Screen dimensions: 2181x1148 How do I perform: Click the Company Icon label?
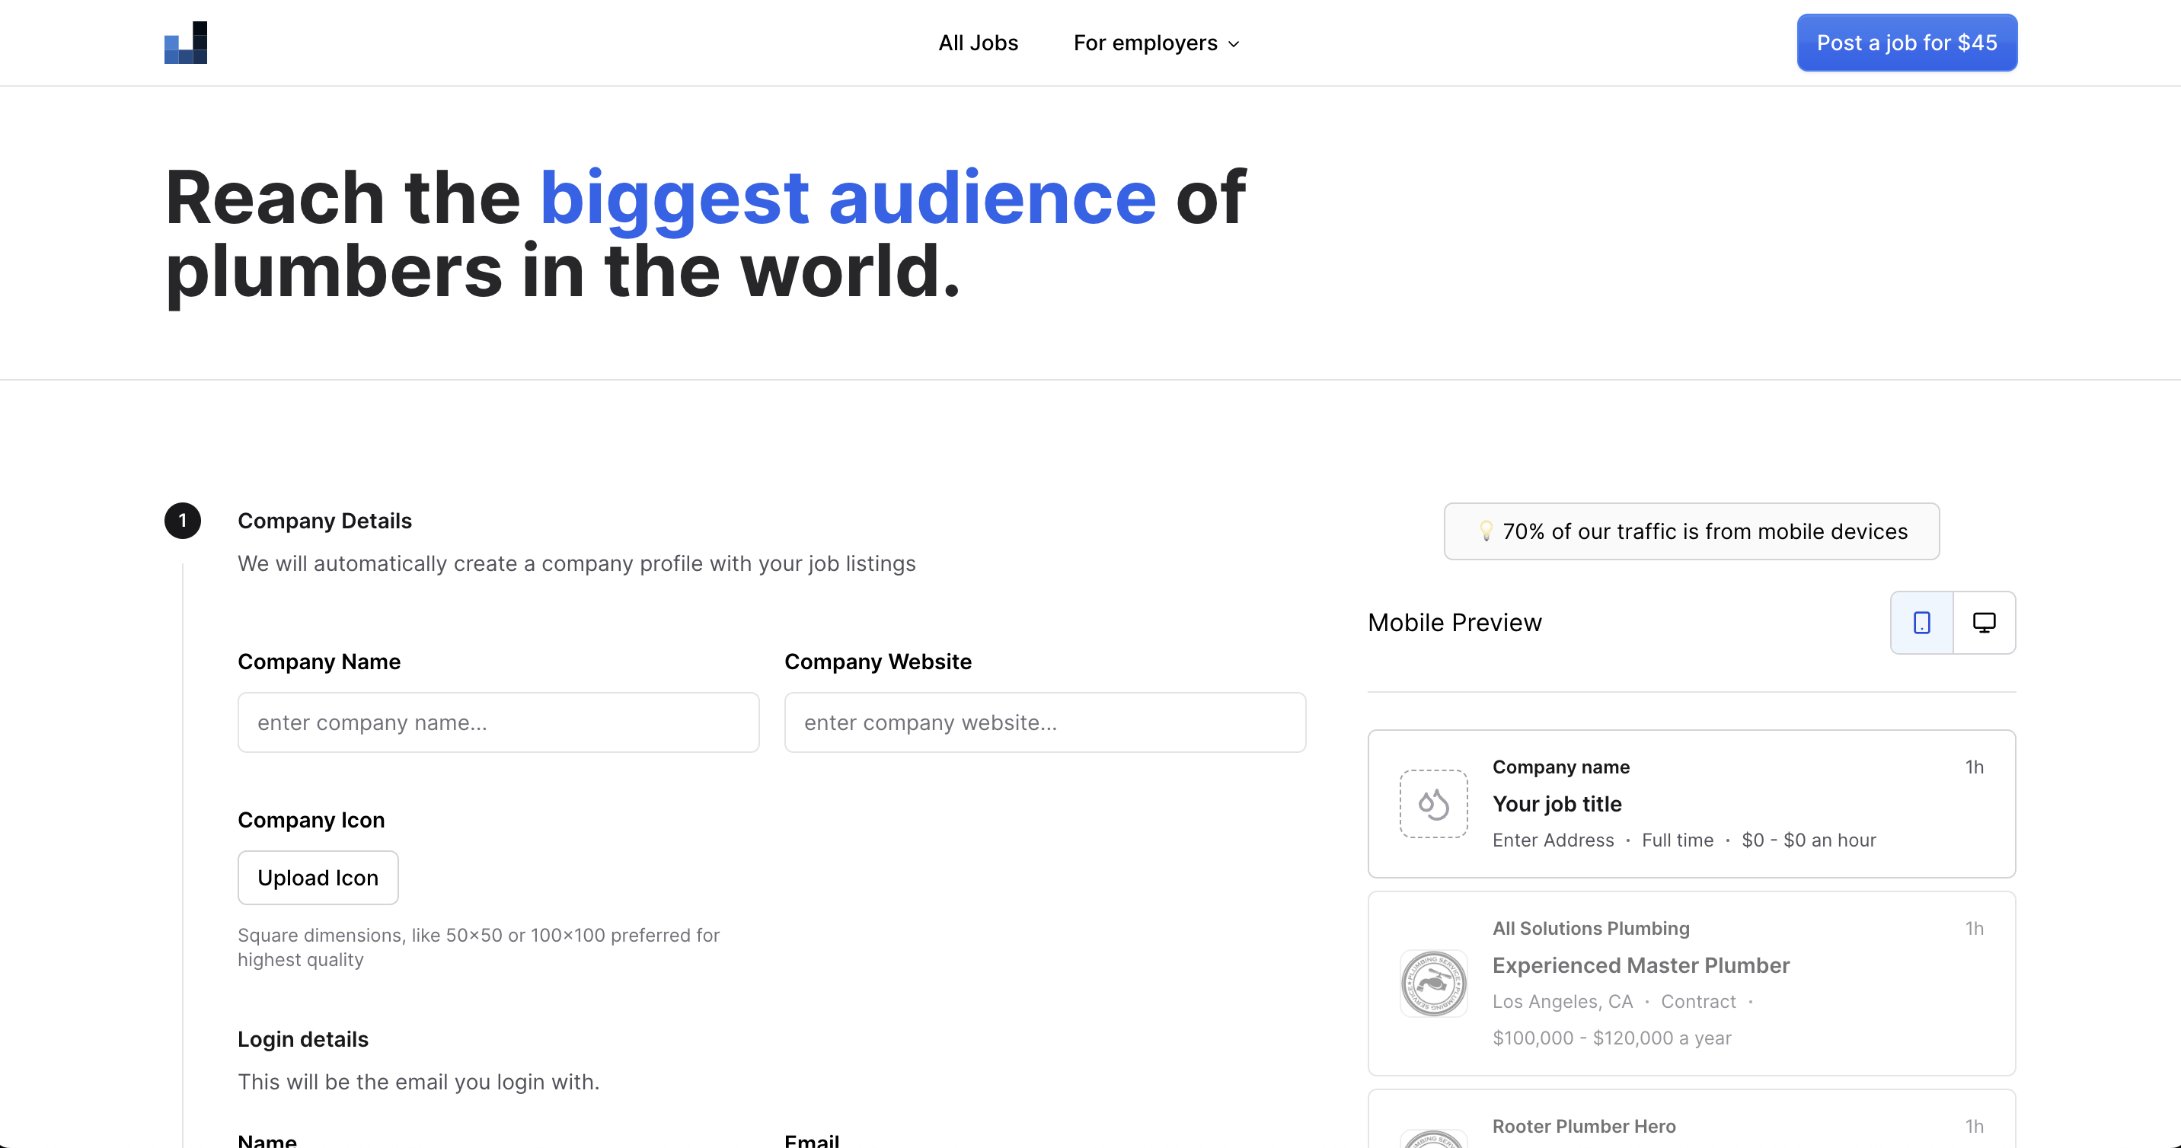[x=311, y=820]
